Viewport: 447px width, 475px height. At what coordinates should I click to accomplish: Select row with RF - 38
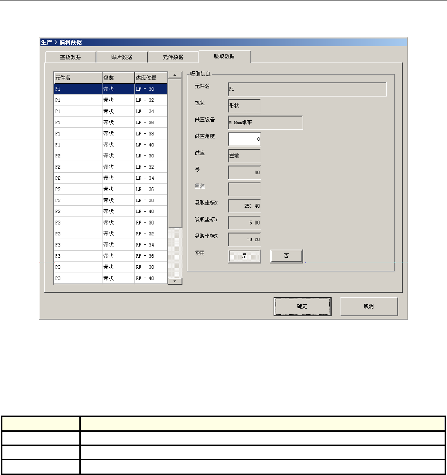click(x=111, y=267)
